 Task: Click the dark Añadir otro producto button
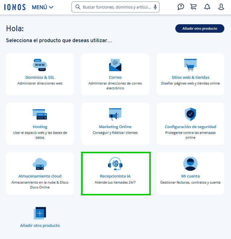200,28
